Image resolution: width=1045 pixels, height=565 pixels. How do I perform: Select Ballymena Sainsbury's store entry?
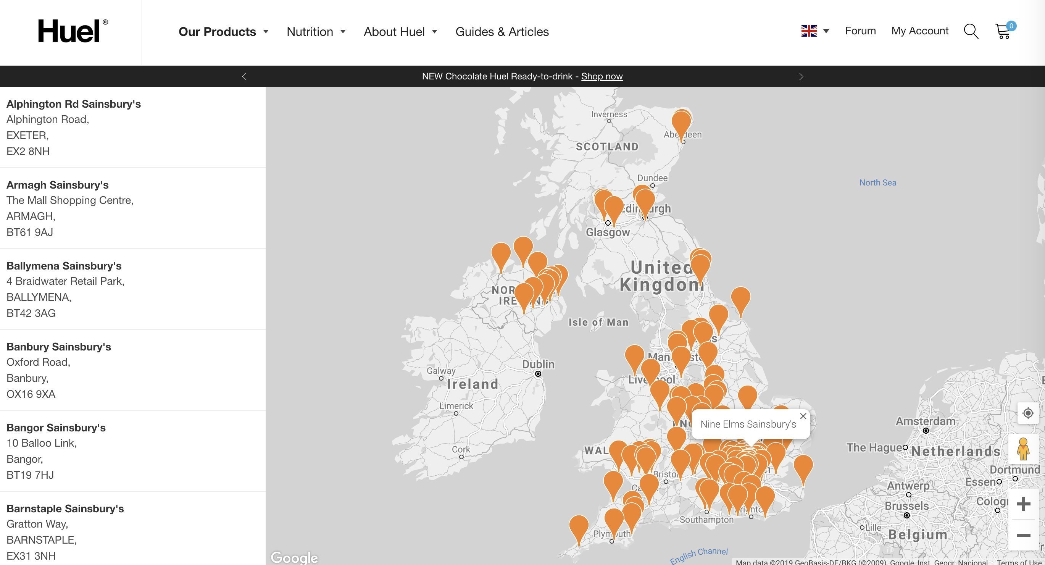[133, 289]
